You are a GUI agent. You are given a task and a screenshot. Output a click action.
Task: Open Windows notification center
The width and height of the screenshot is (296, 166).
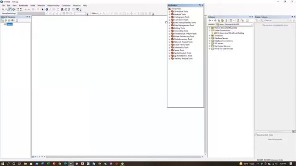pyautogui.click(x=291, y=164)
